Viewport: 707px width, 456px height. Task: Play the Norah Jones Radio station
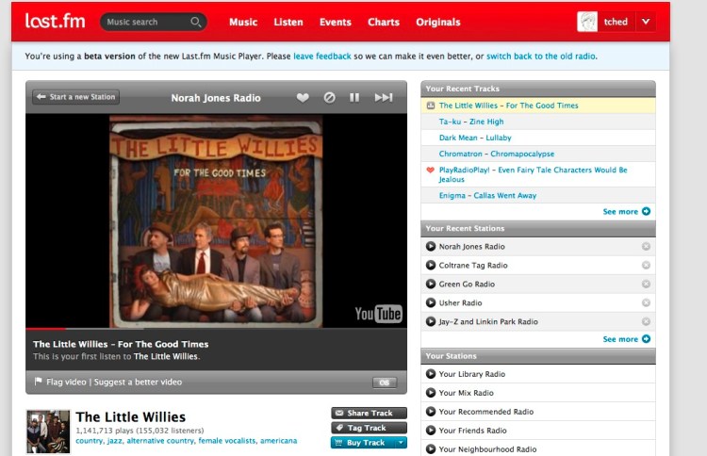431,247
